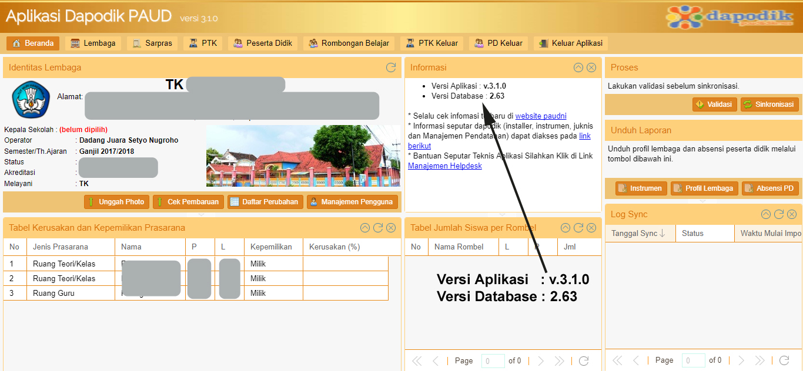Screen dimensions: 803x371
Task: Open the website paudni link
Action: pyautogui.click(x=541, y=116)
